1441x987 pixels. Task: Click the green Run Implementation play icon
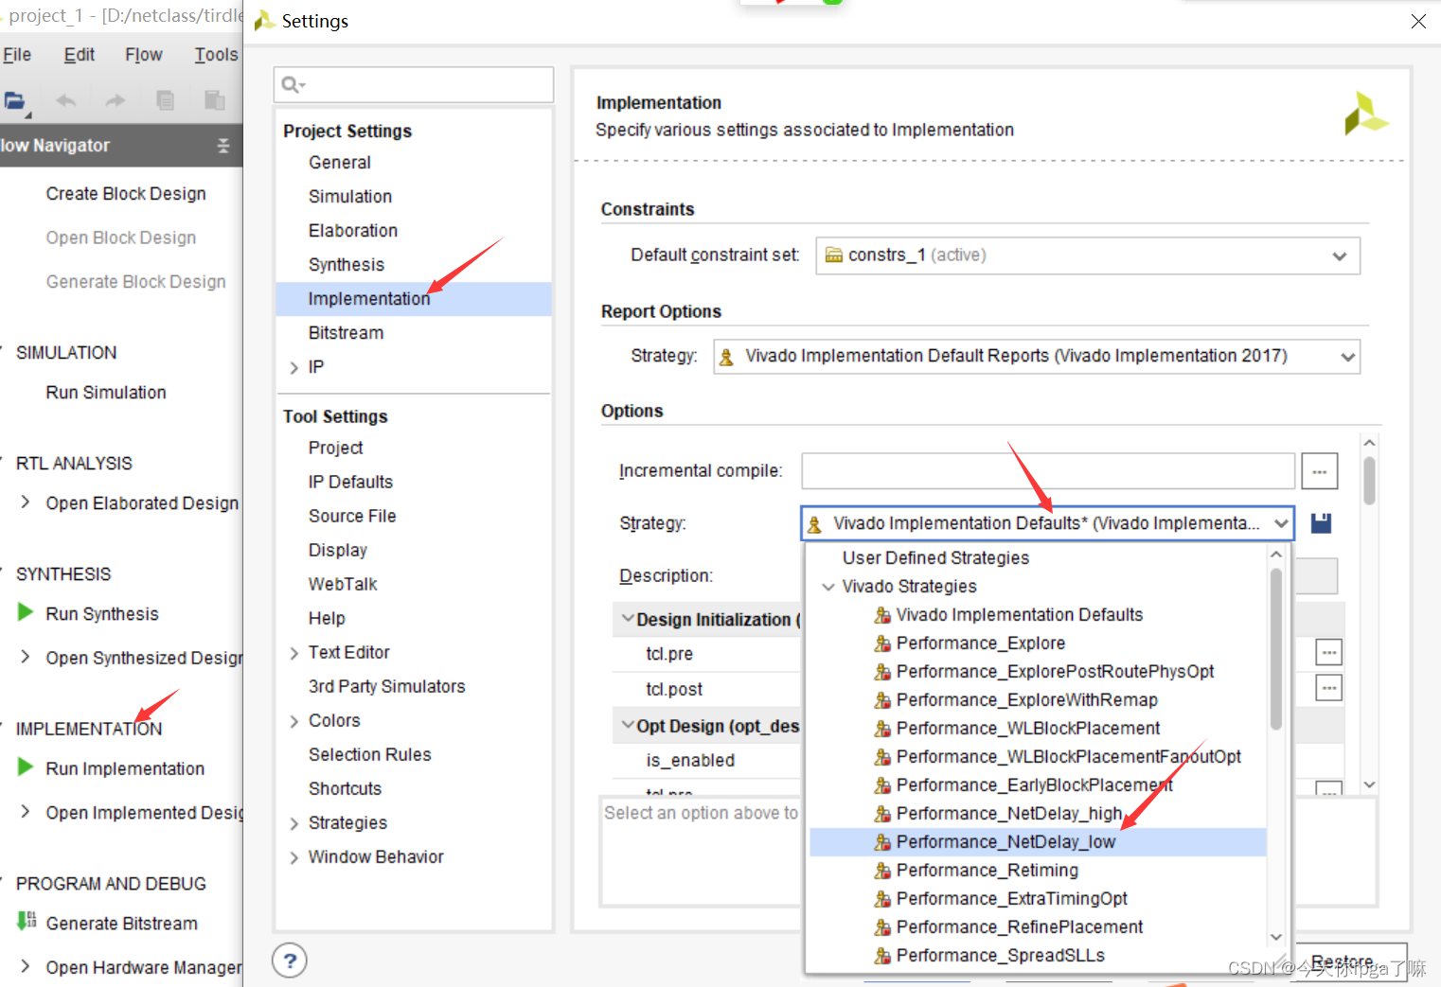coord(26,767)
